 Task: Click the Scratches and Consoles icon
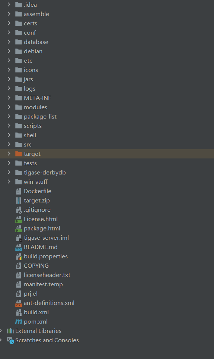coord(10,340)
